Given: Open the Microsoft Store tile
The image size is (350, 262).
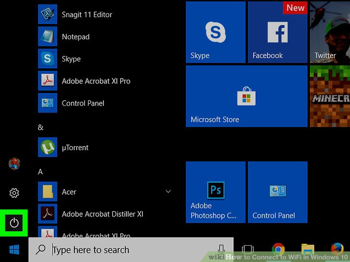Looking at the screenshot, I should coord(247,96).
